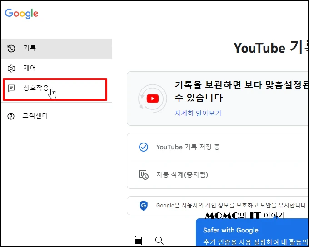The image size is (309, 247).
Task: Open 고객센터 help center
Action: coord(57,116)
